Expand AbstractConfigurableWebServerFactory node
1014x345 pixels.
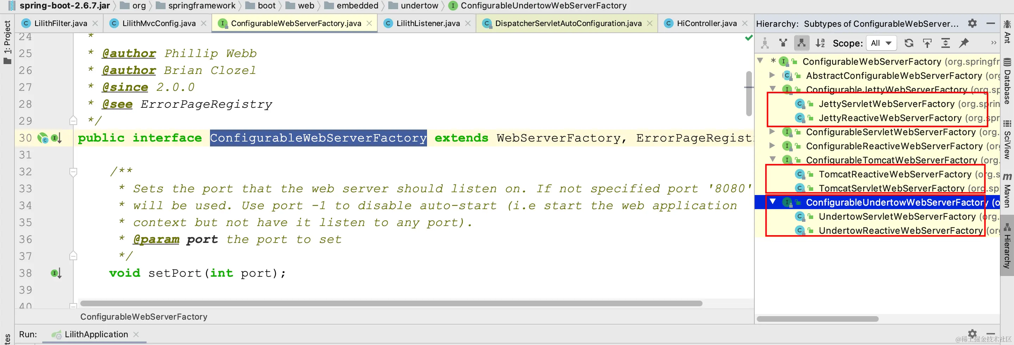[772, 75]
